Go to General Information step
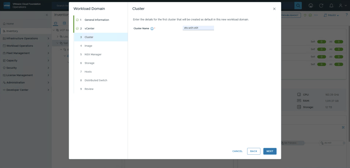Viewport: 350px width, 168px height. point(97,20)
